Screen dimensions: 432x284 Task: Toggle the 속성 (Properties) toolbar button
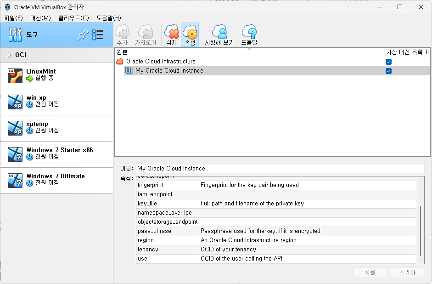click(190, 35)
